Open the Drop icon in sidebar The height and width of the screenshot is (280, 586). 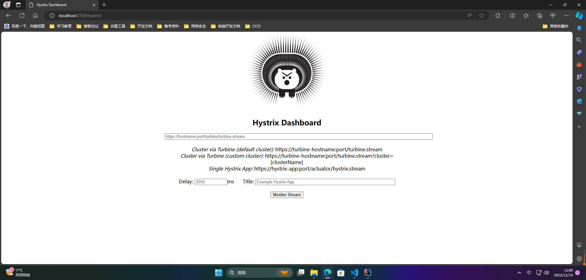click(x=579, y=113)
